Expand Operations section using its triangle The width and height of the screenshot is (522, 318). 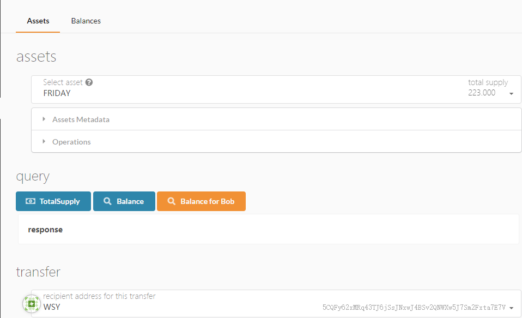[44, 142]
